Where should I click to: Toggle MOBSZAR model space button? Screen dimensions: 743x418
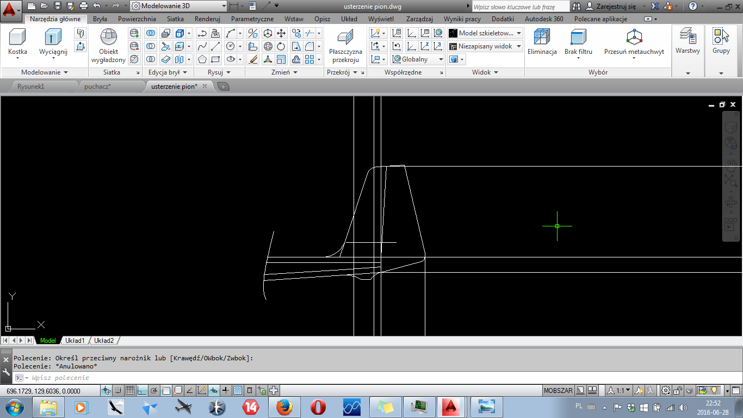[x=558, y=391]
